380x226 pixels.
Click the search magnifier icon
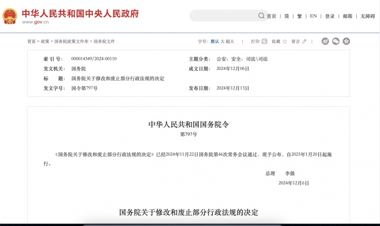[261, 16]
